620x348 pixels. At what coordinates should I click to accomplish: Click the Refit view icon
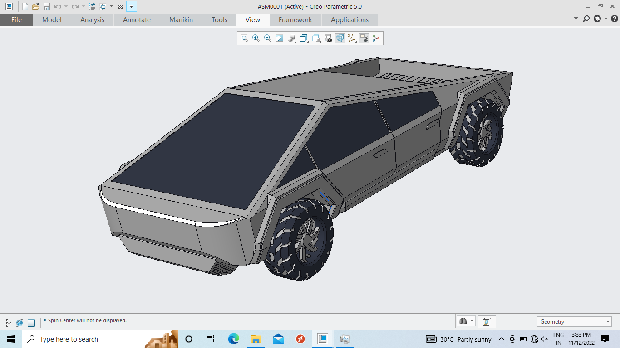pos(244,39)
